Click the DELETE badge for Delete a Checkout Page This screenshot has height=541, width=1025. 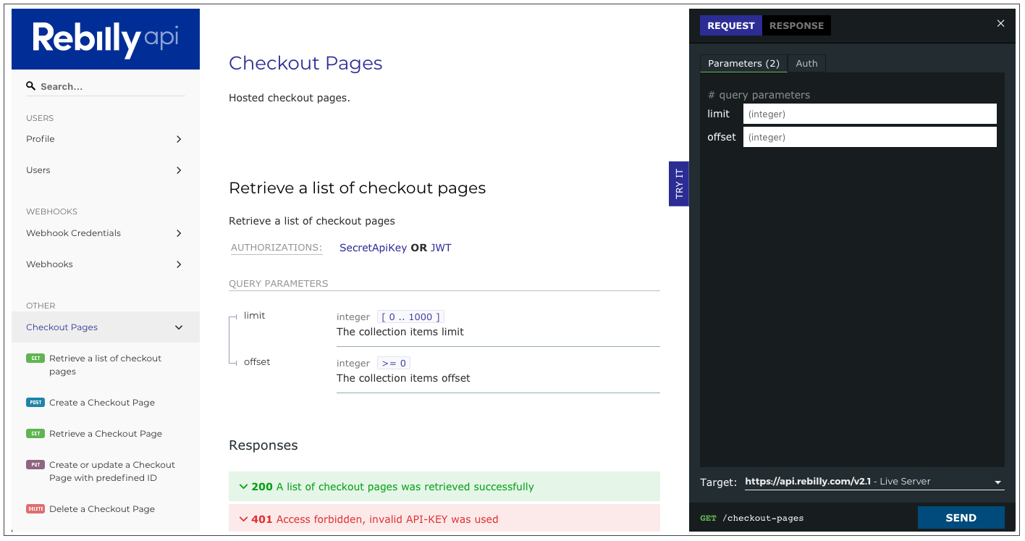pos(35,509)
